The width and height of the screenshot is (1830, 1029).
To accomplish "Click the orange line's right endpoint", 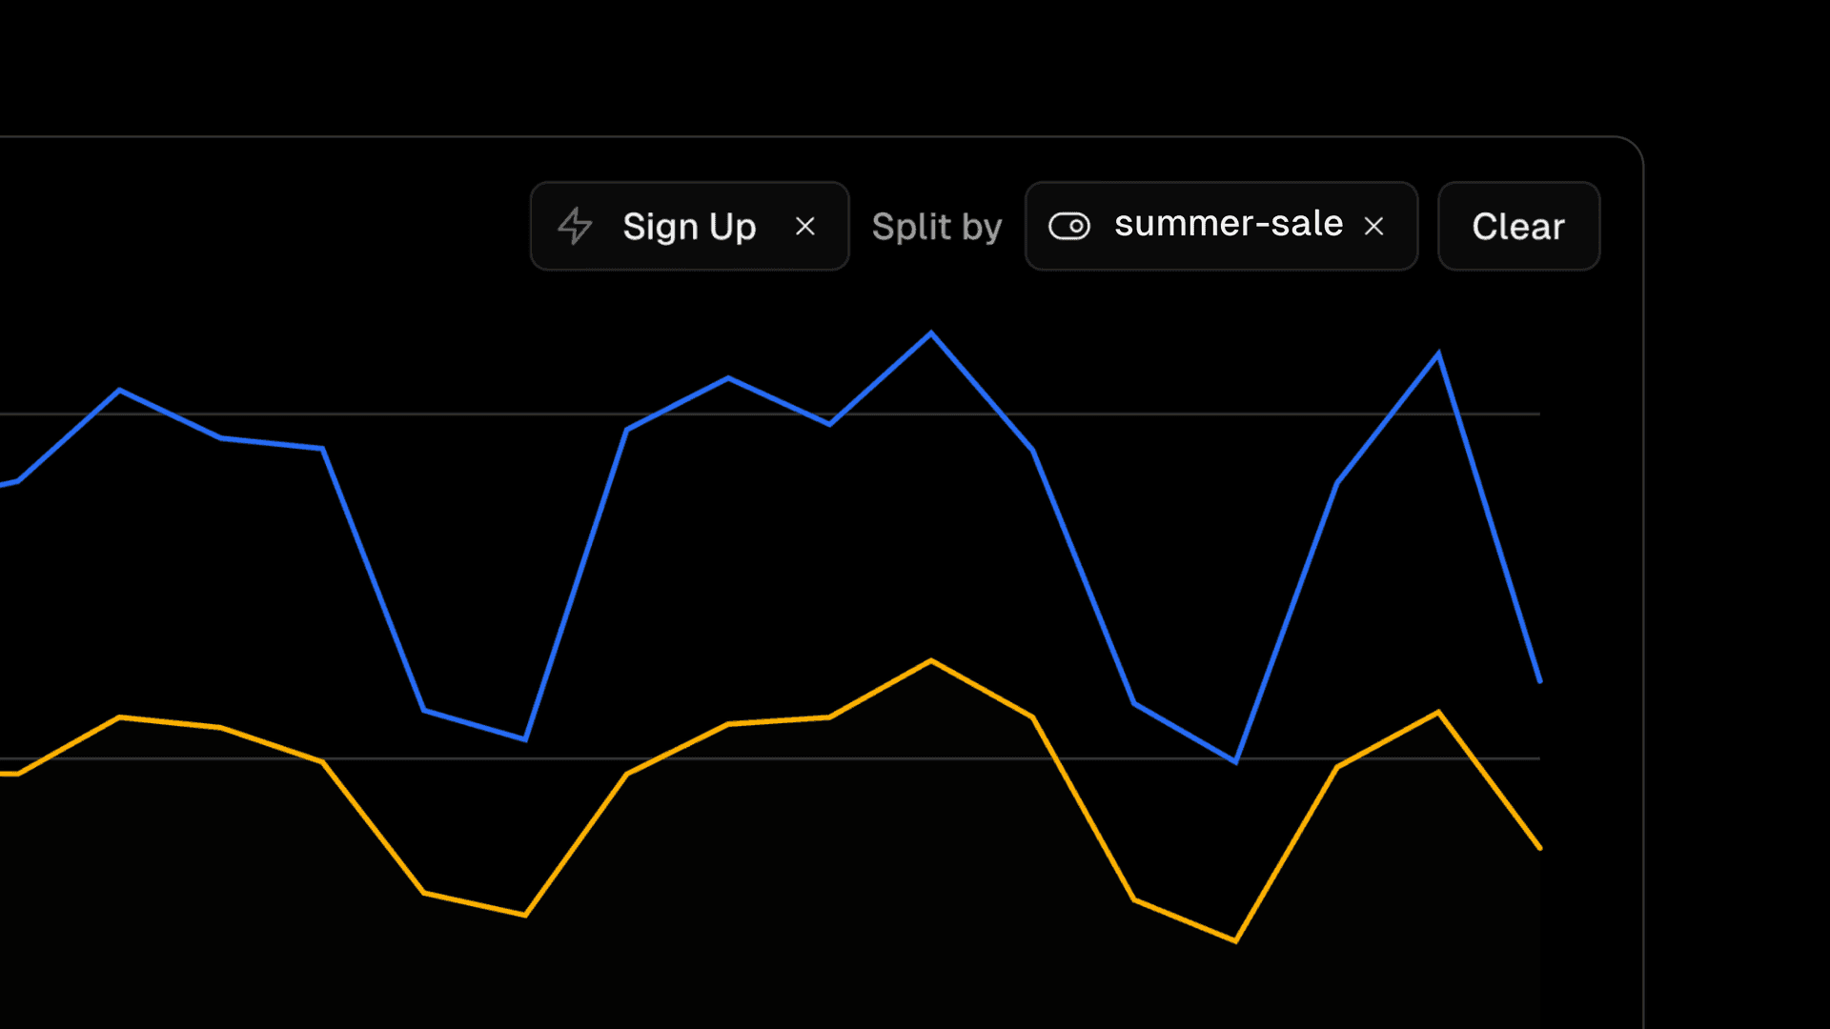I will (x=1539, y=847).
